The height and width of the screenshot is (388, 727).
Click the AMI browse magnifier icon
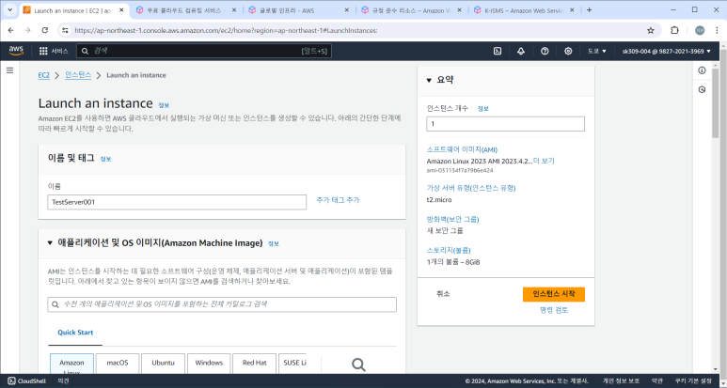coord(358,365)
